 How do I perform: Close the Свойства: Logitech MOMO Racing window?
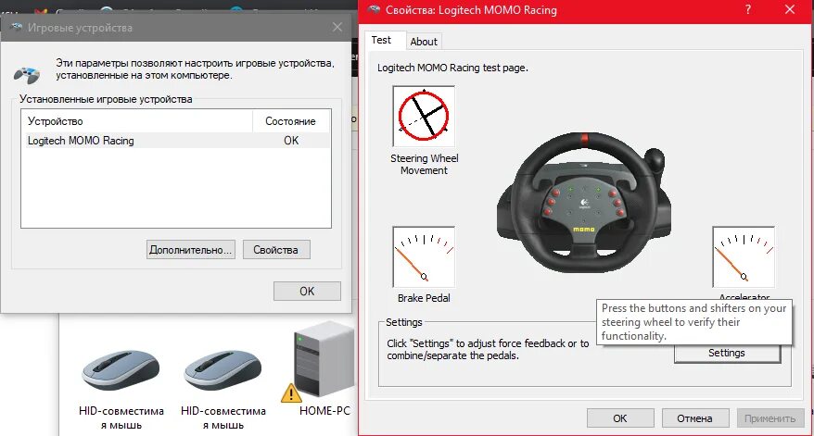pos(790,10)
